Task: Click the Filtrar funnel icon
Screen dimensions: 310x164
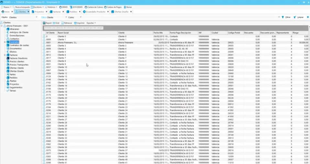Action: pos(283,17)
